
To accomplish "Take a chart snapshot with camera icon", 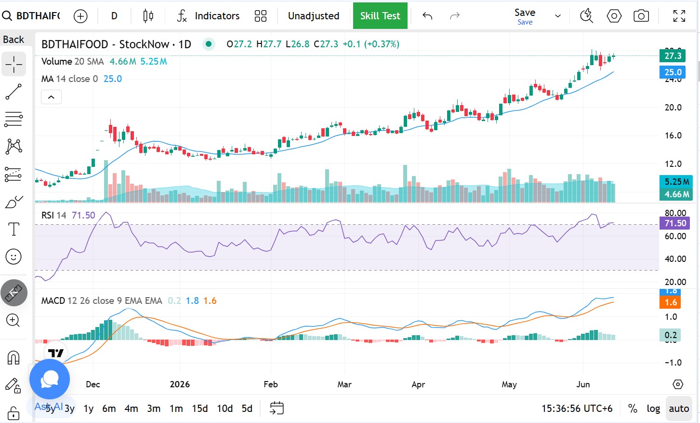I will click(x=641, y=16).
